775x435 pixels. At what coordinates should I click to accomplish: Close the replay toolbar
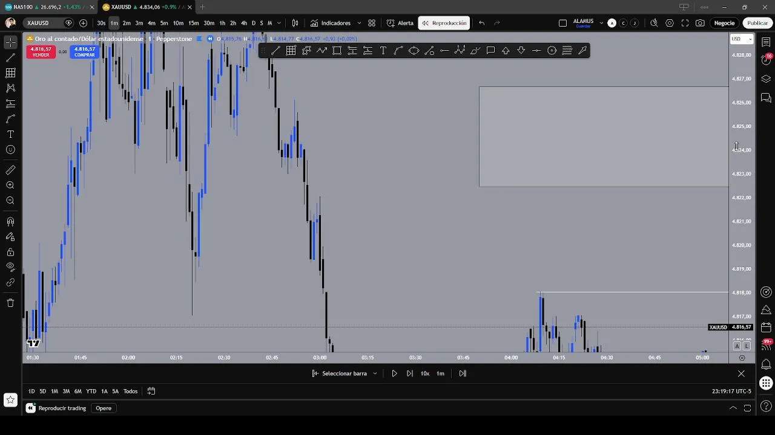click(x=741, y=373)
